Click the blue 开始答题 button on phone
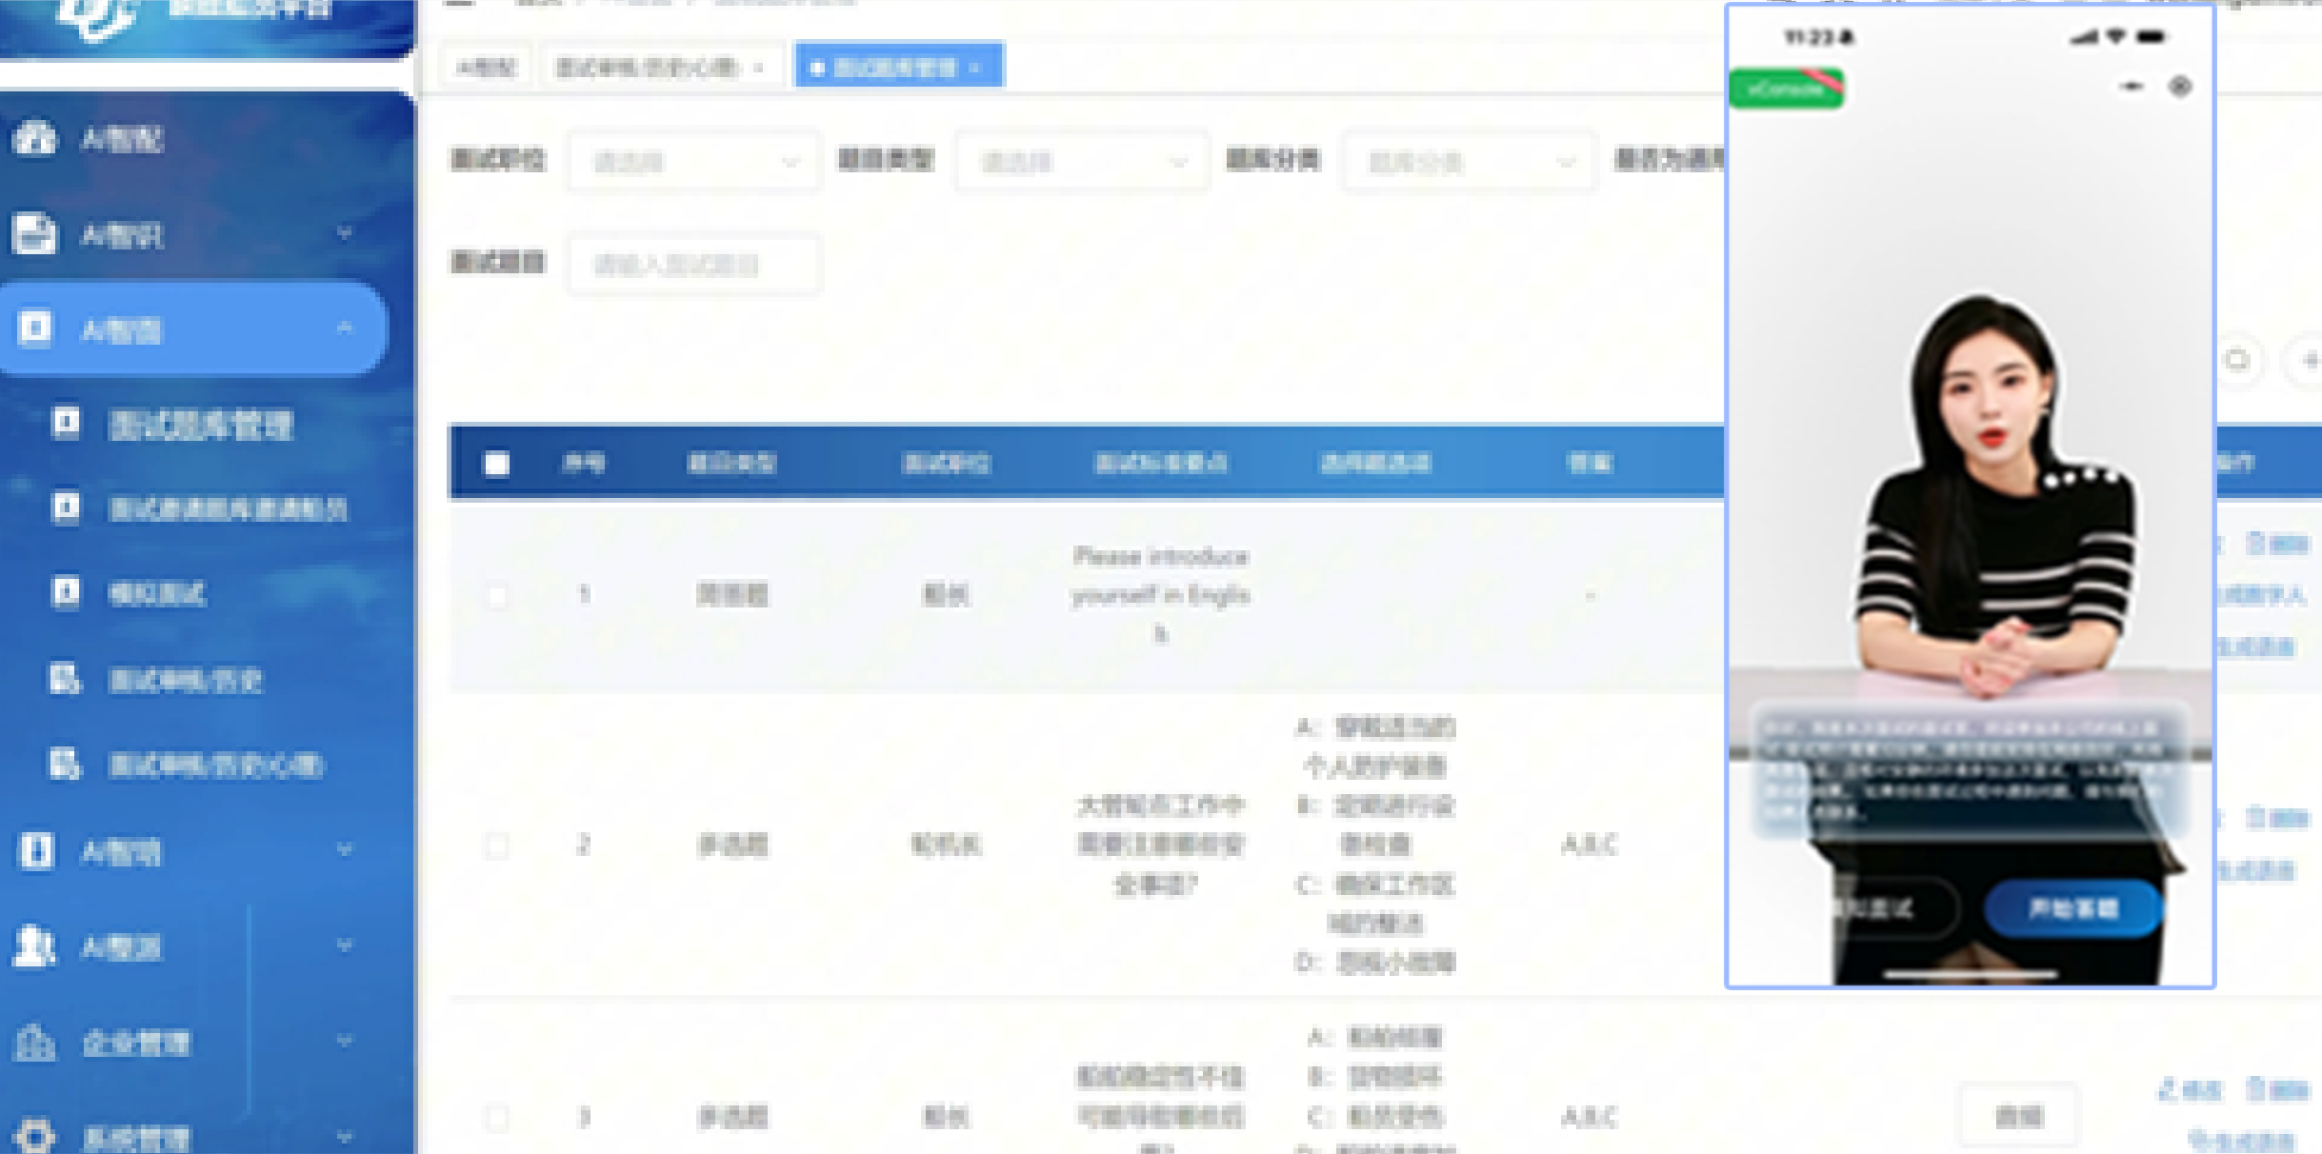Viewport: 2322px width, 1154px height. [2072, 908]
